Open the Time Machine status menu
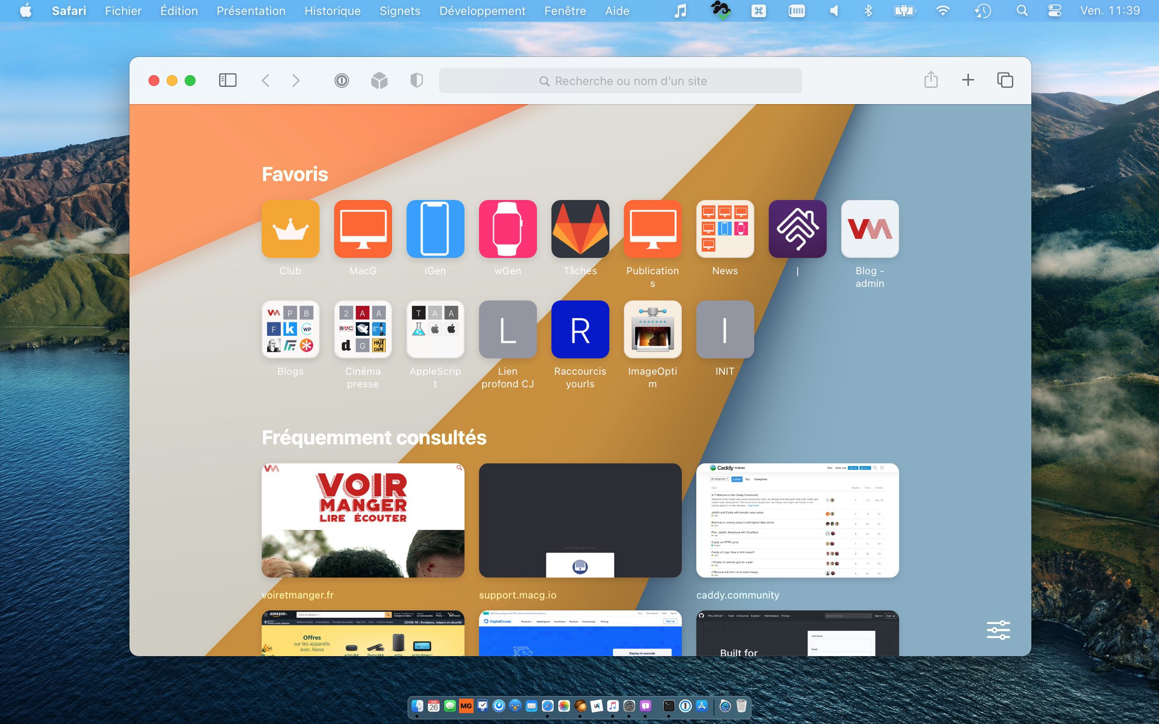The width and height of the screenshot is (1159, 724). 982,10
